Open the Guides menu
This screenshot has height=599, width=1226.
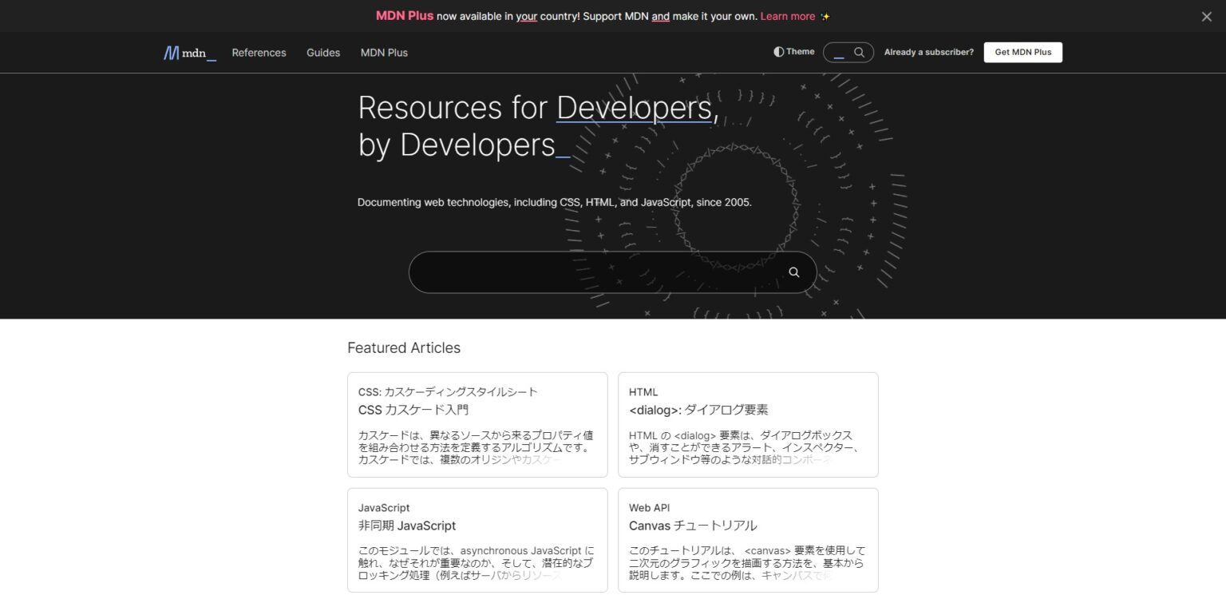[x=323, y=53]
